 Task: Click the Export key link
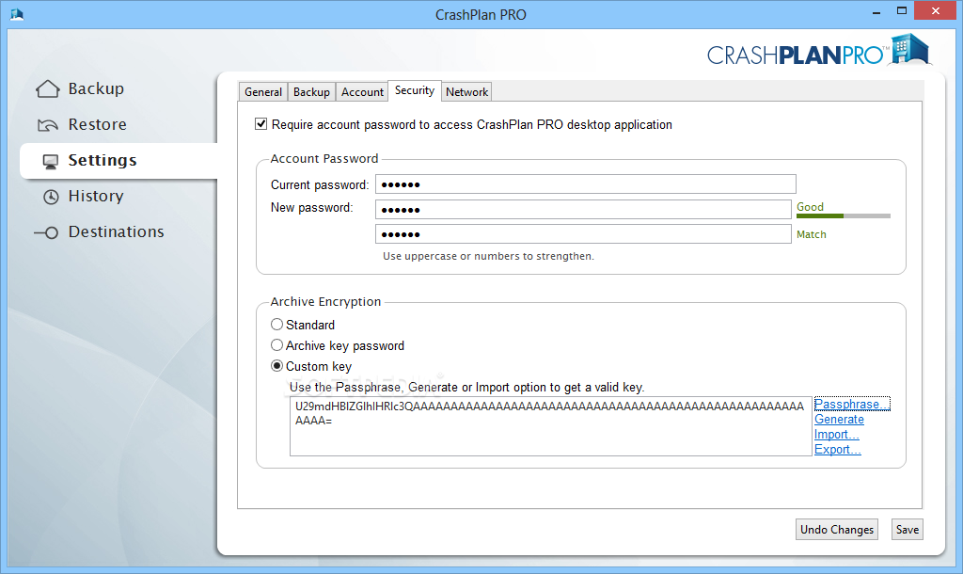pos(838,449)
